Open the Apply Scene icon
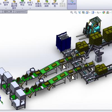The width and height of the screenshot is (112, 112). [x=108, y=12]
